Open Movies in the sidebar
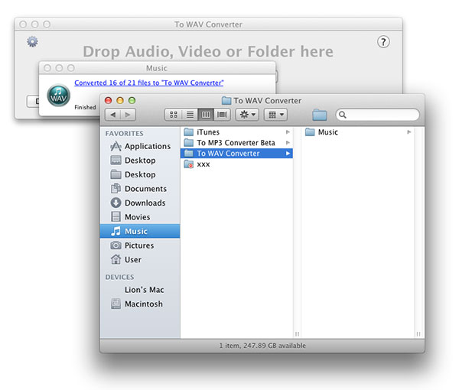This screenshot has height=390, width=459. click(140, 217)
